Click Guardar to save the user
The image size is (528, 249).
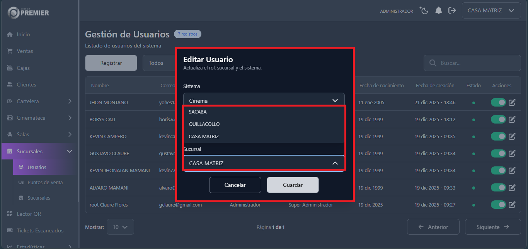click(293, 185)
